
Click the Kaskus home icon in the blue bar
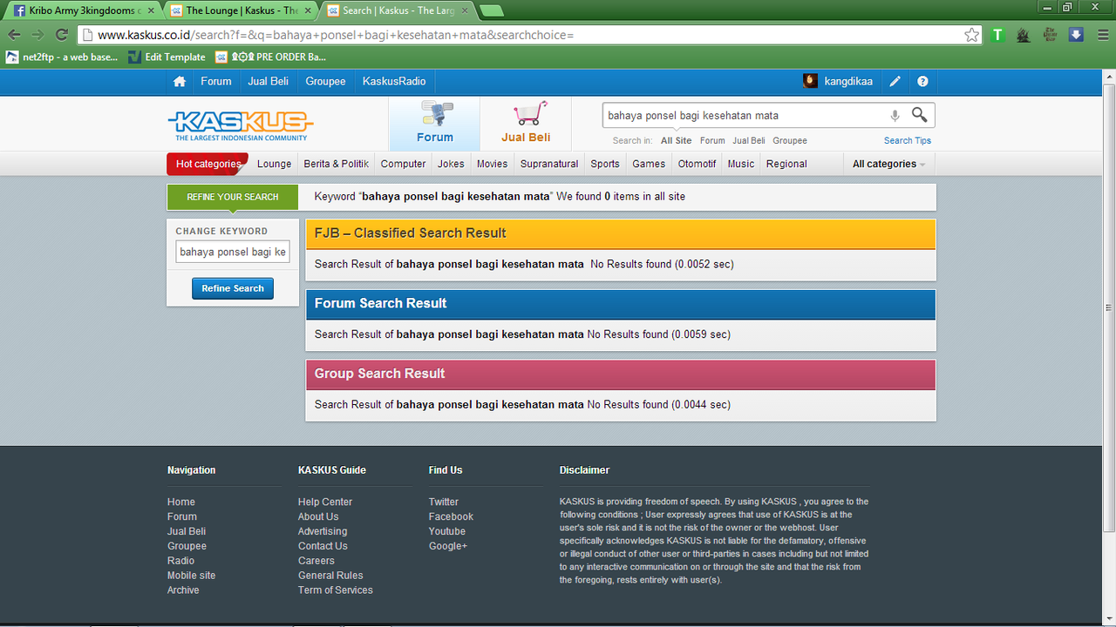(x=180, y=81)
